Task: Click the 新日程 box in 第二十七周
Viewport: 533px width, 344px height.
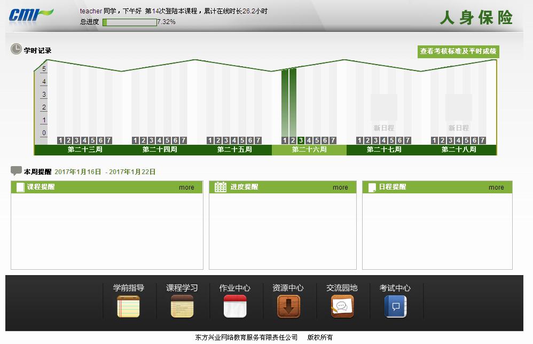Action: (384, 113)
